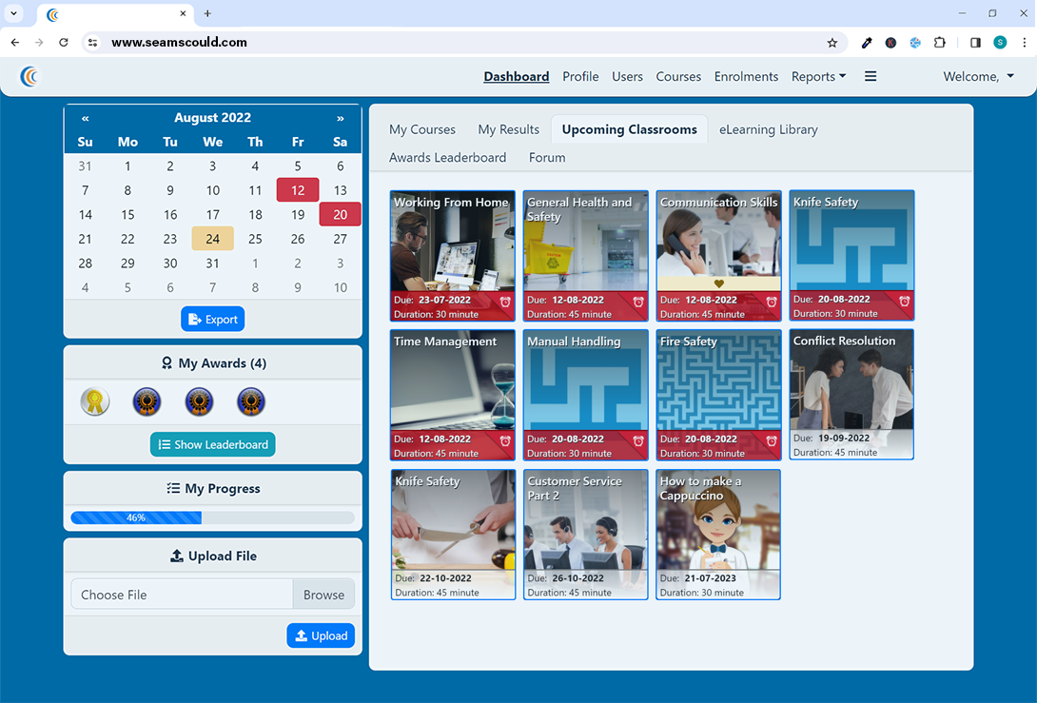
Task: Click the Show Leaderboard button
Action: [x=213, y=444]
